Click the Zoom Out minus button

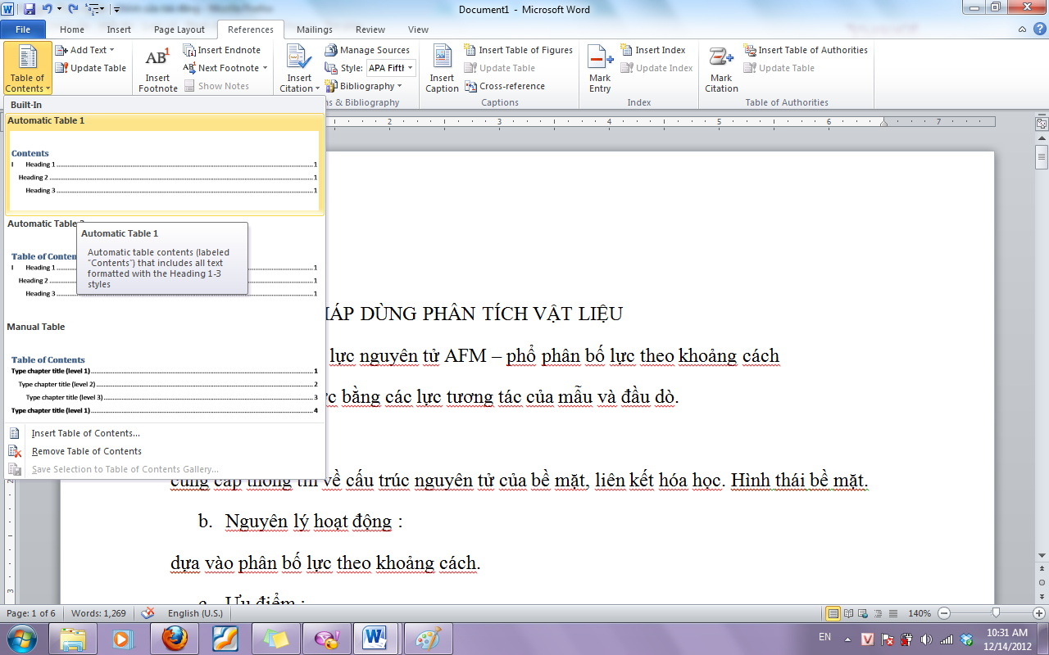point(944,613)
